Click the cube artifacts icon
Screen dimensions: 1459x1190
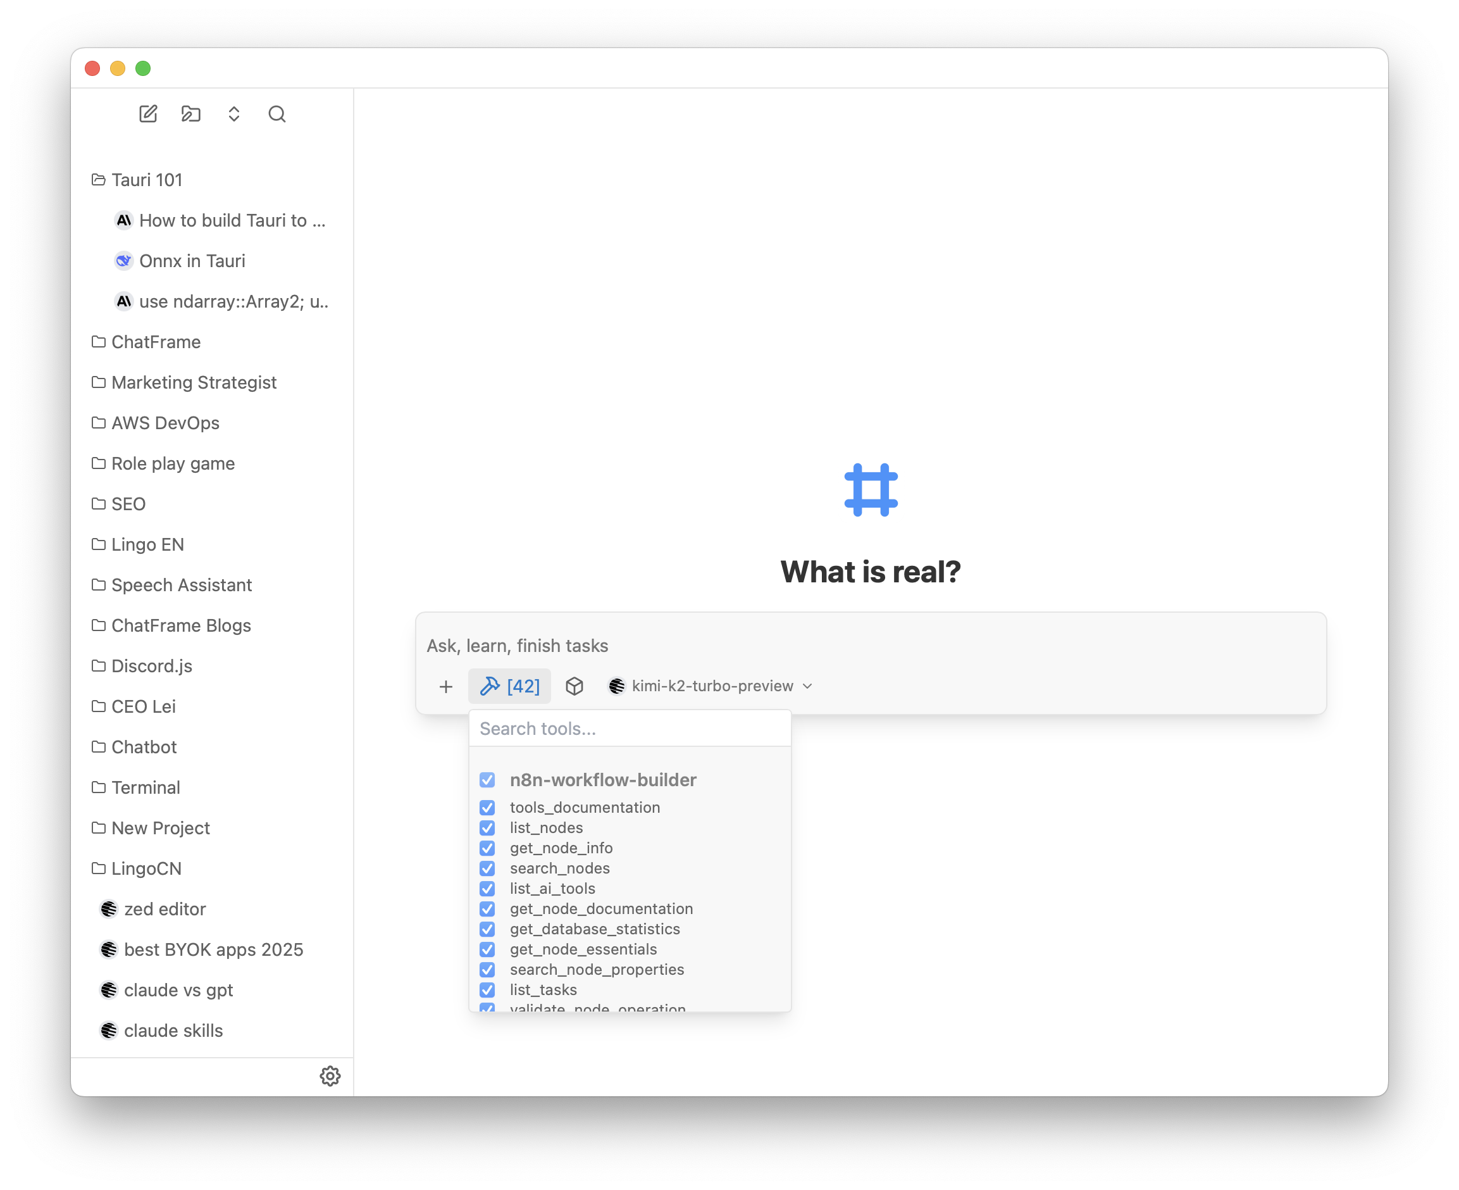(x=574, y=686)
